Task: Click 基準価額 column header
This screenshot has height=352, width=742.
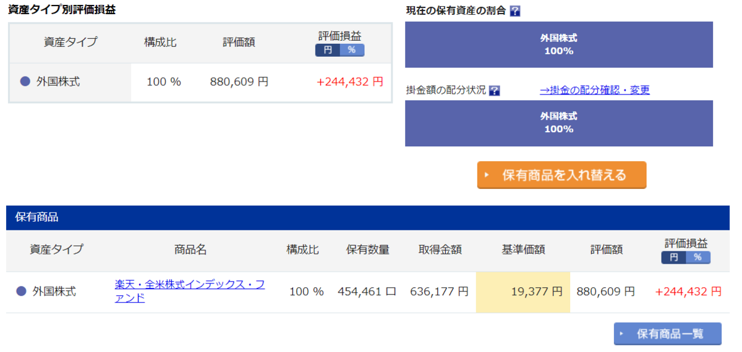Action: coord(523,249)
